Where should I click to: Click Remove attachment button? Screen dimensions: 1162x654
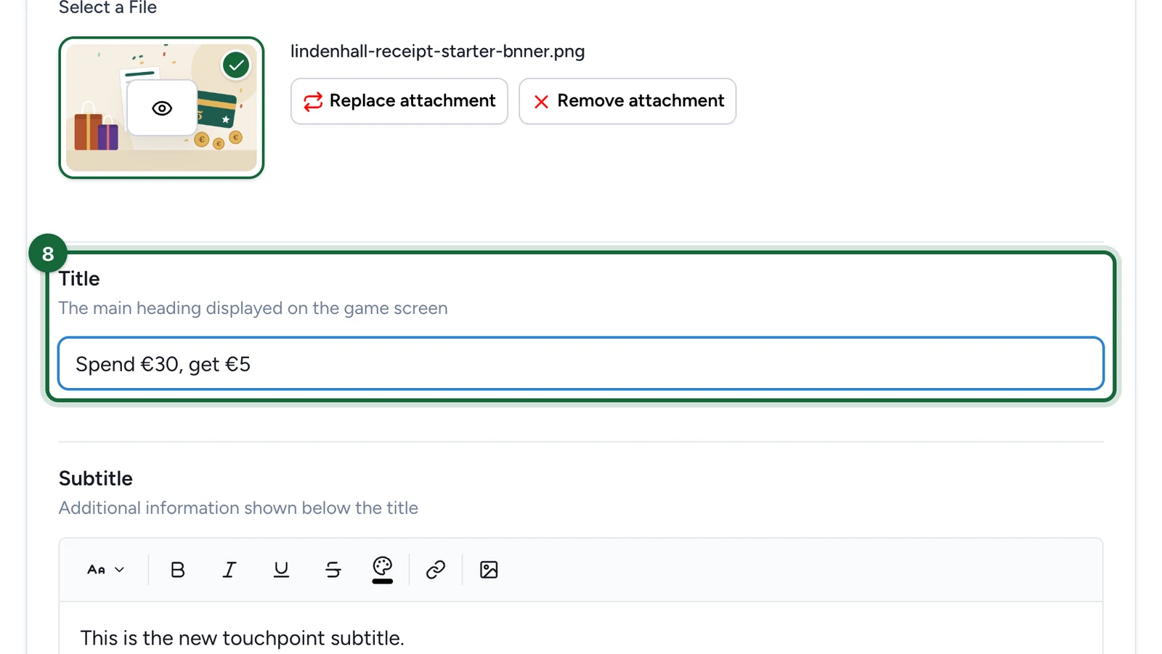[x=627, y=101]
